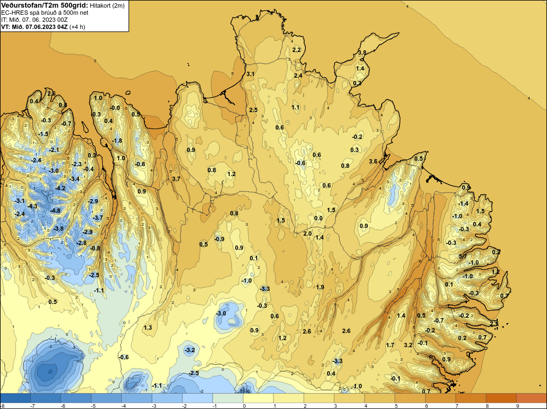Click the 3.6 temperature value on the map
The image size is (547, 409).
pyautogui.click(x=373, y=161)
